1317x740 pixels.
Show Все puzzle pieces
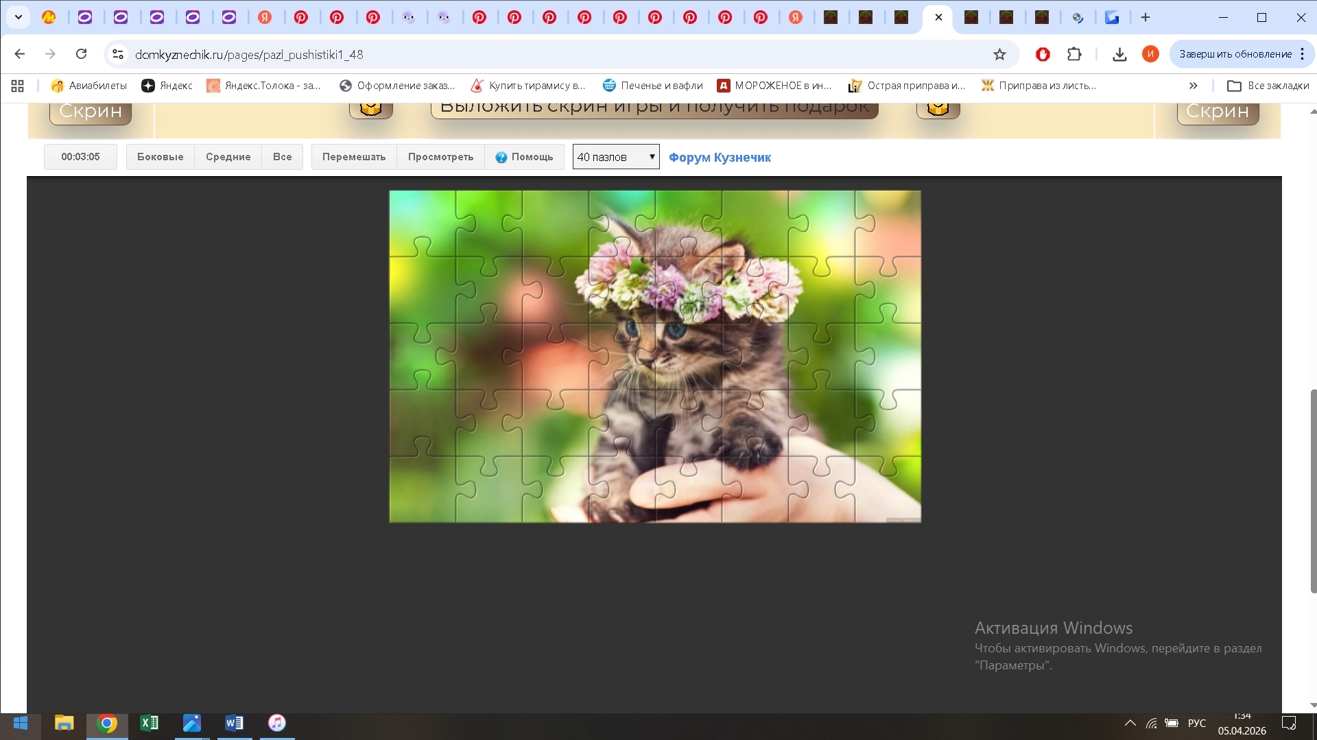(282, 157)
